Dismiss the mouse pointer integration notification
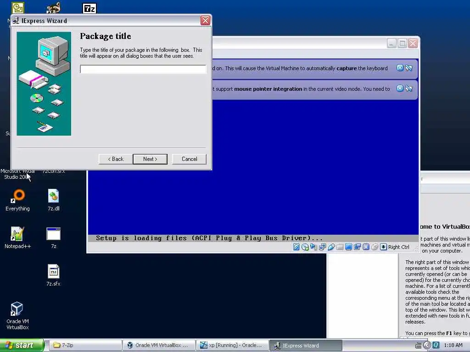This screenshot has width=470, height=352. point(400,88)
